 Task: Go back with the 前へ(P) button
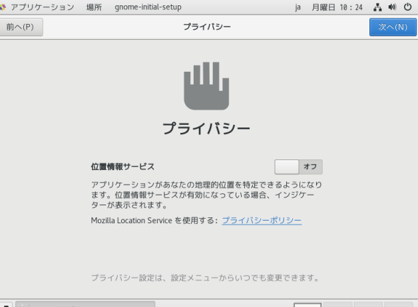tap(21, 27)
